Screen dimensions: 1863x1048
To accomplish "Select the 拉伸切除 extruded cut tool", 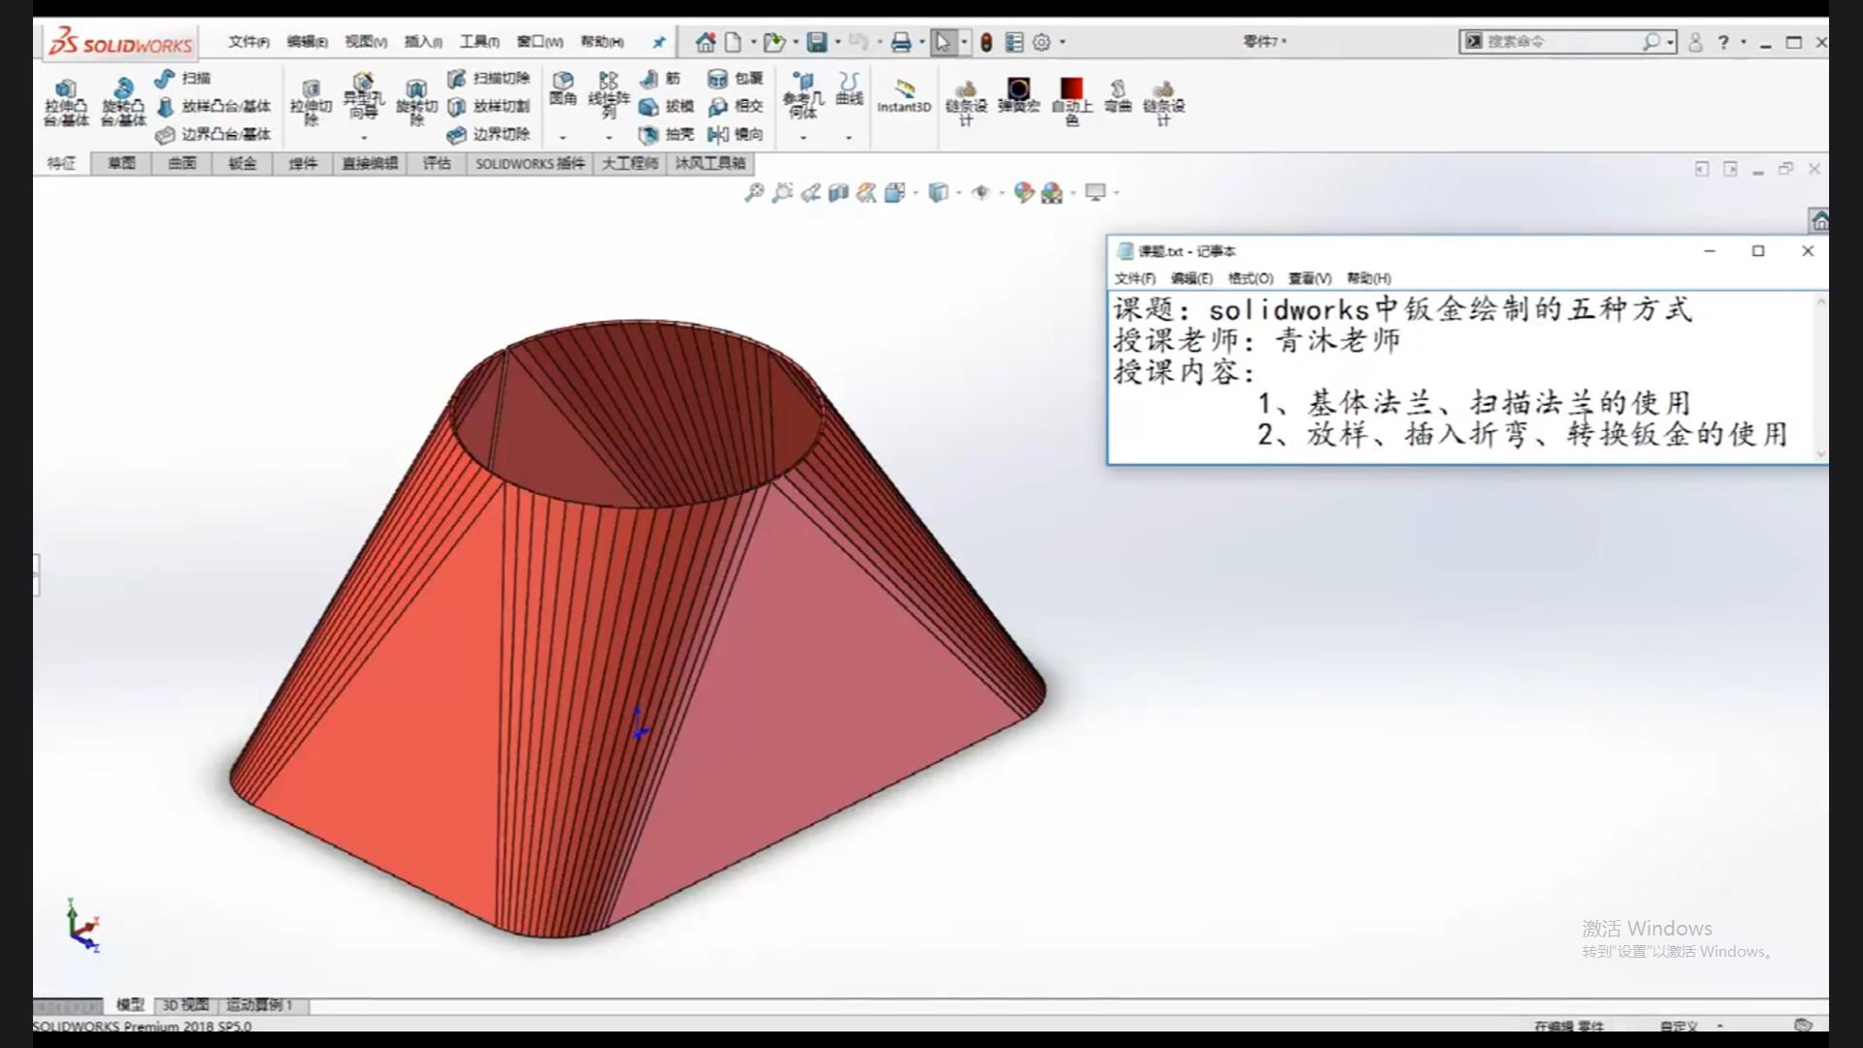I will point(310,103).
